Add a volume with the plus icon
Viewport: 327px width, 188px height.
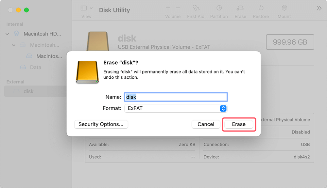168,8
